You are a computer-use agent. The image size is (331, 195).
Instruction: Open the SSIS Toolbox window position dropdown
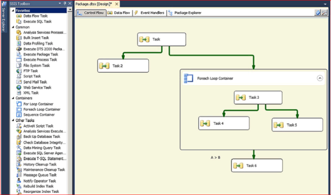tap(60, 4)
